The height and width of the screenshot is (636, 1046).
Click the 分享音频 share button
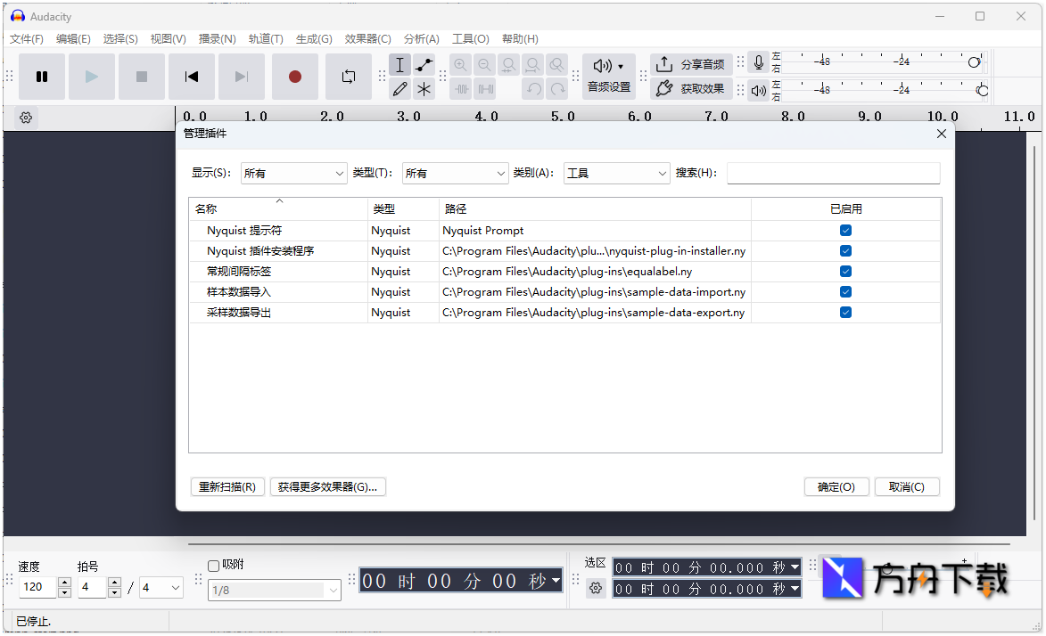(691, 65)
